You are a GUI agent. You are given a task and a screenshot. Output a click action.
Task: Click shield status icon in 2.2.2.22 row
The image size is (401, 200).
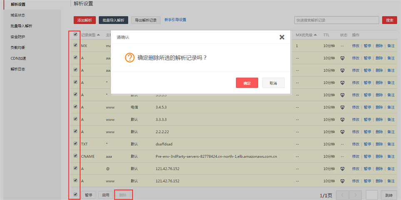coord(342,132)
